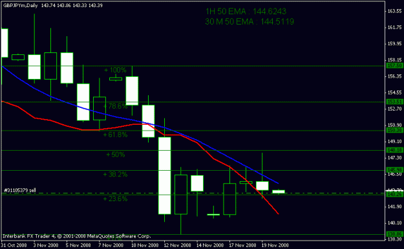This screenshot has height=249, width=404.
Task: Click the 159.95 value on the price scale
Action: click(394, 43)
